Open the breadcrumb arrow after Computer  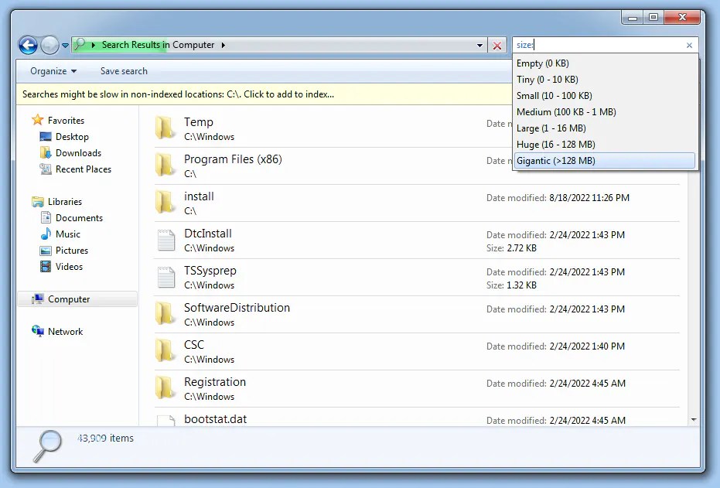point(224,45)
